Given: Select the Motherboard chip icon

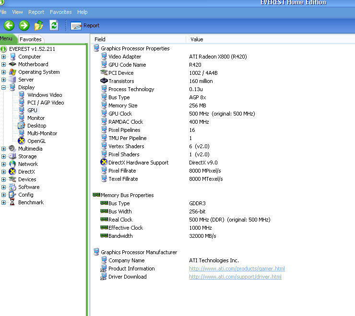Looking at the screenshot, I should point(12,64).
